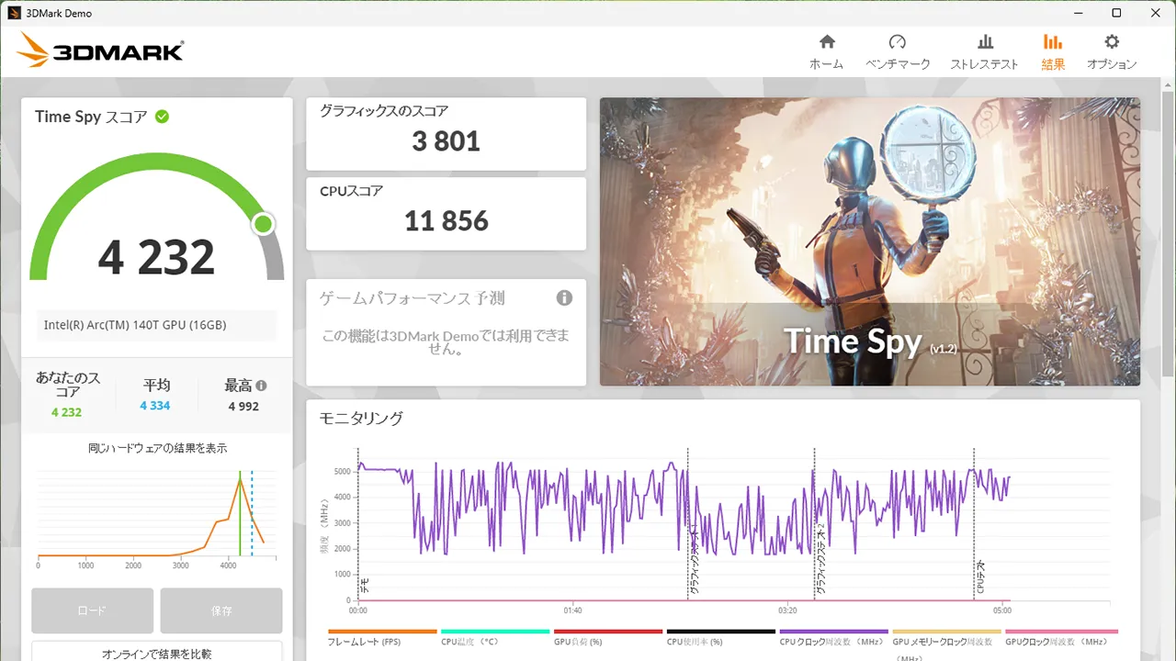Image resolution: width=1176 pixels, height=661 pixels.
Task: Click the Intel Arc 140T GPU name
Action: pos(135,325)
